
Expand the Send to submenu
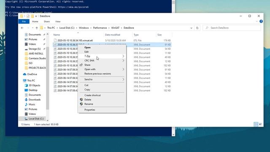tap(102, 79)
